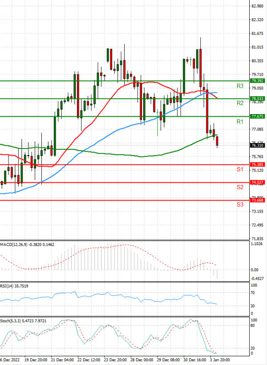Click the 3 Jan 20:00 time axis label
267x365 pixels.
[x=220, y=360]
